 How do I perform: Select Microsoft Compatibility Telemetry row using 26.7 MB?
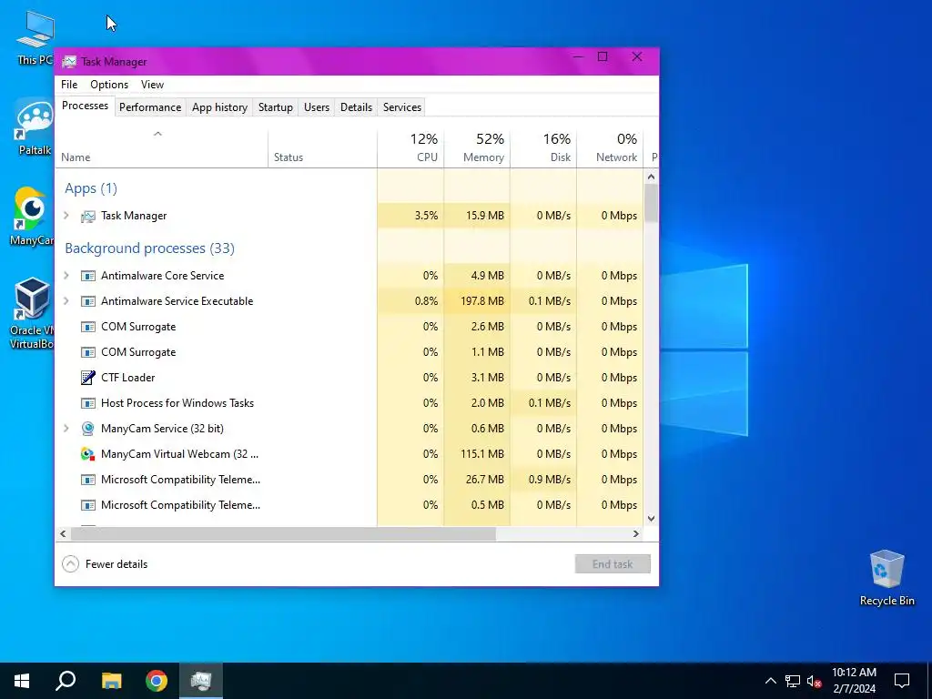point(349,479)
